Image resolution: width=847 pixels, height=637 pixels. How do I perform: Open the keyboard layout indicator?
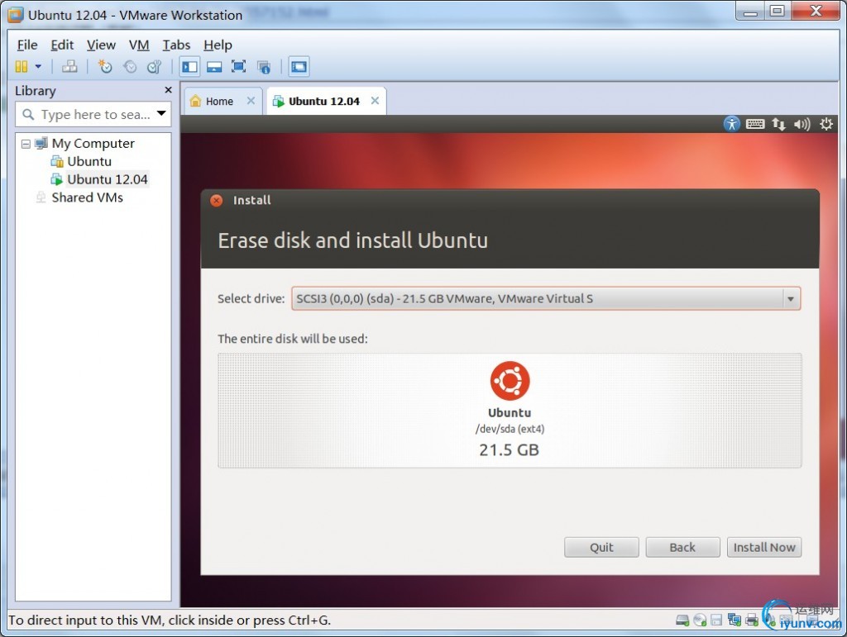pyautogui.click(x=754, y=124)
